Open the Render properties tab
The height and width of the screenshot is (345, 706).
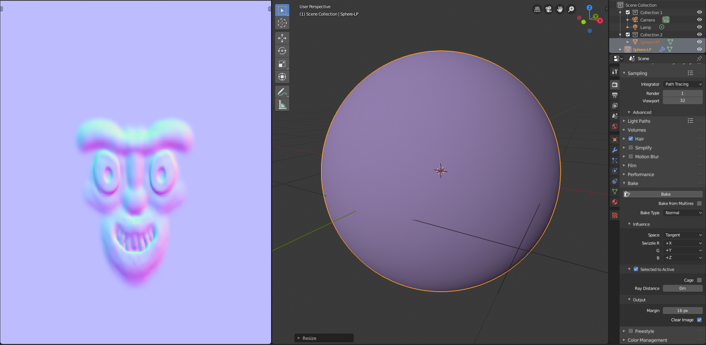click(x=615, y=84)
